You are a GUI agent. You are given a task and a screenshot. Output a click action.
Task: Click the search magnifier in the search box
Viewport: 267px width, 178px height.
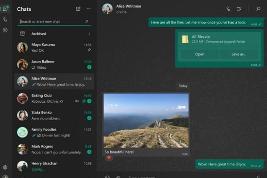coord(87,21)
